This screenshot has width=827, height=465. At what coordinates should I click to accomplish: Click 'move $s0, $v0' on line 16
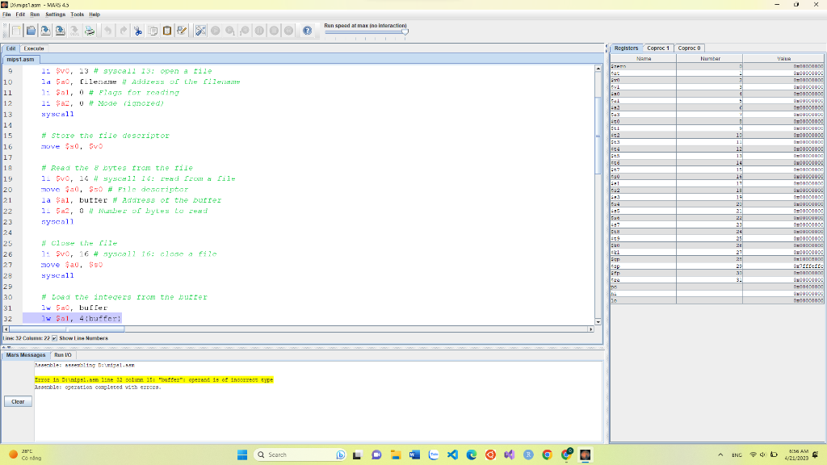72,147
